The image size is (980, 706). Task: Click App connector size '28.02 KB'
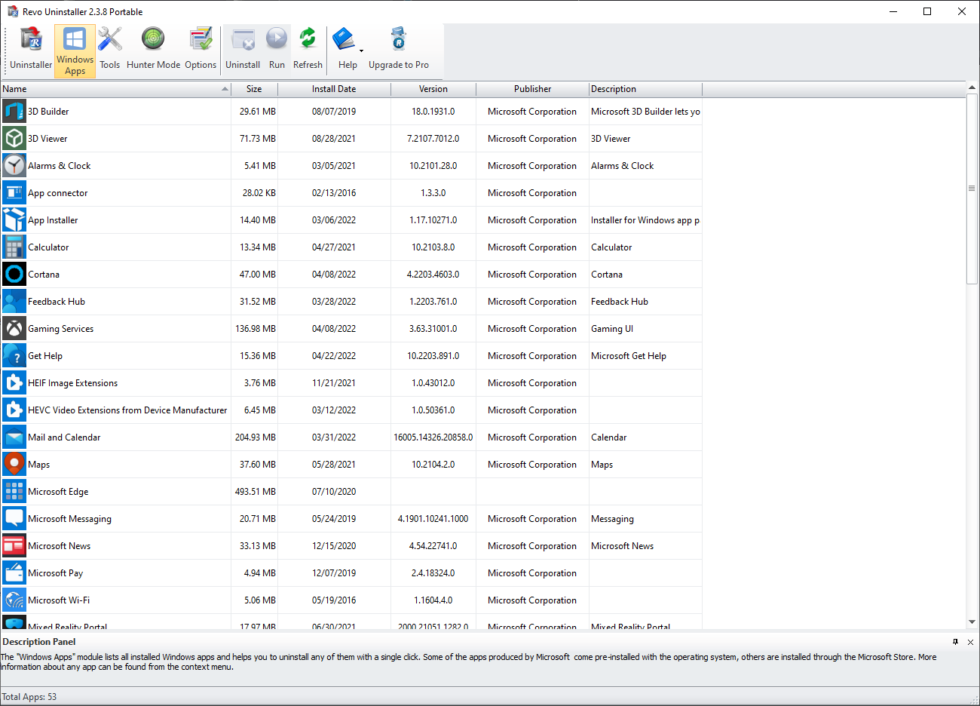(259, 193)
